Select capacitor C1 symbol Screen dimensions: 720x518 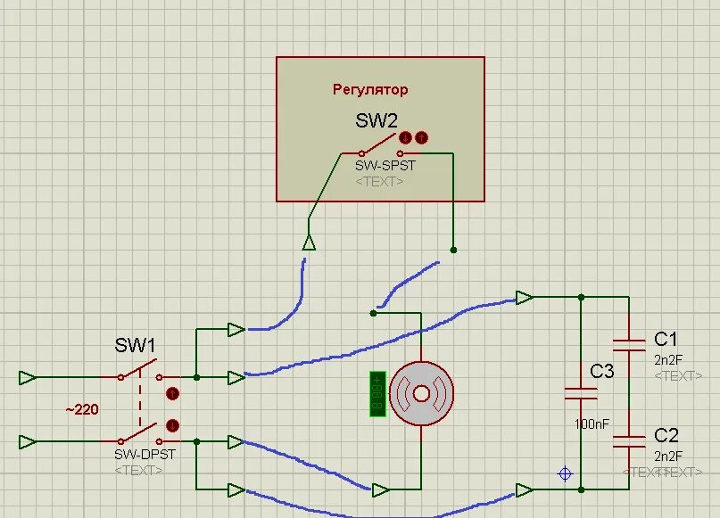629,346
